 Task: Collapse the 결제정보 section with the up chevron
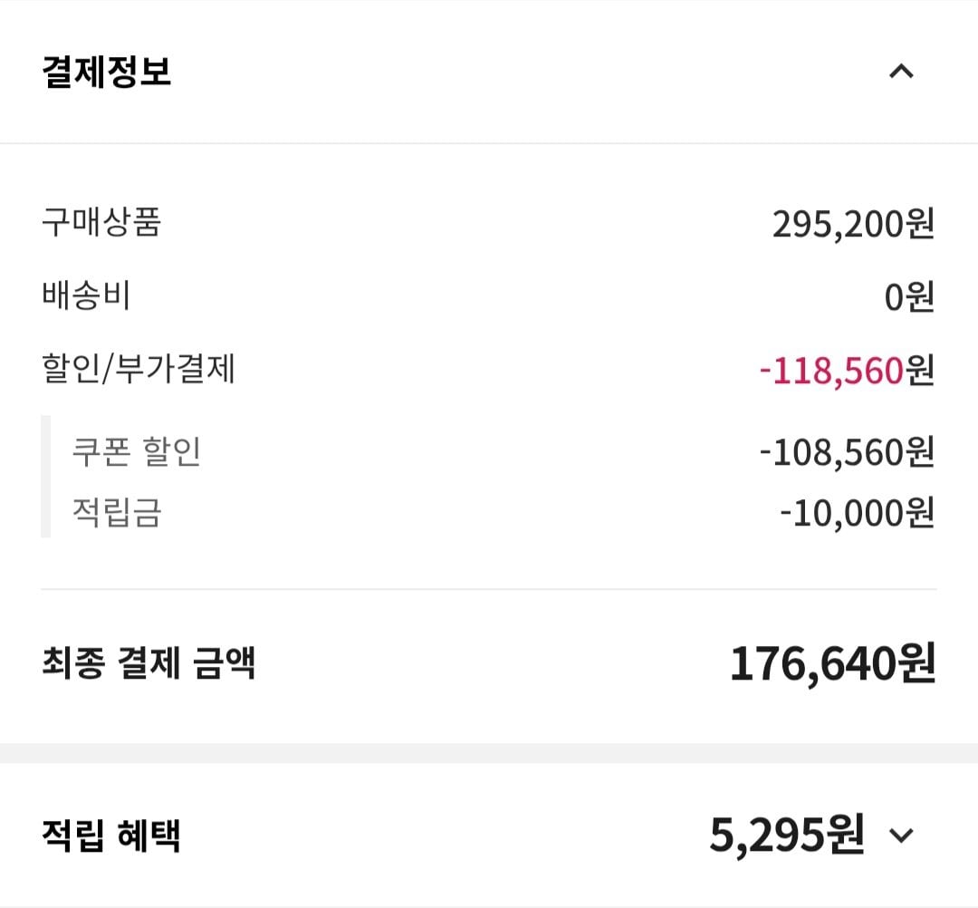[x=901, y=72]
